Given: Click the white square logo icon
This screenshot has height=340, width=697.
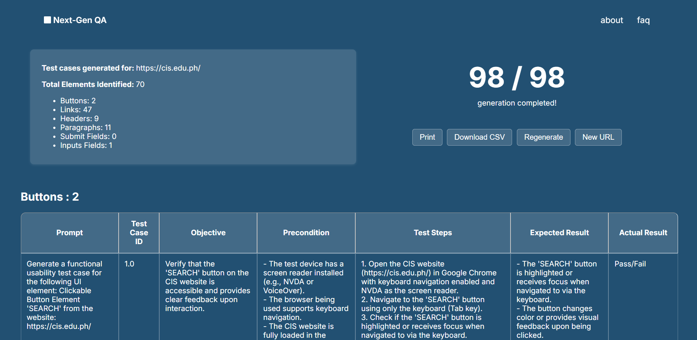Looking at the screenshot, I should 47,20.
